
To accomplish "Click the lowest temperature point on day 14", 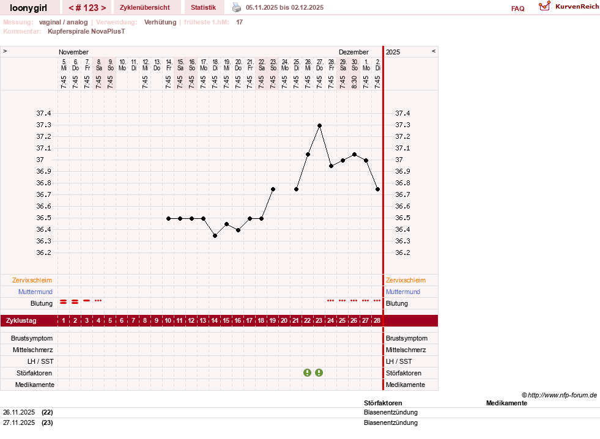I will [215, 236].
